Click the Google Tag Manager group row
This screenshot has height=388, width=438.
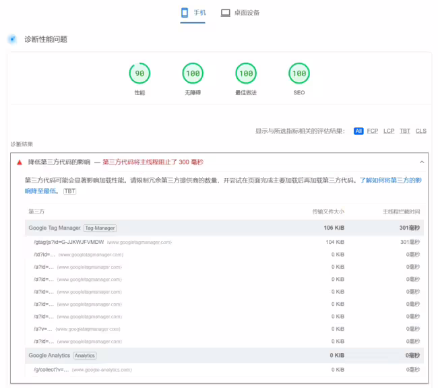coord(54,228)
